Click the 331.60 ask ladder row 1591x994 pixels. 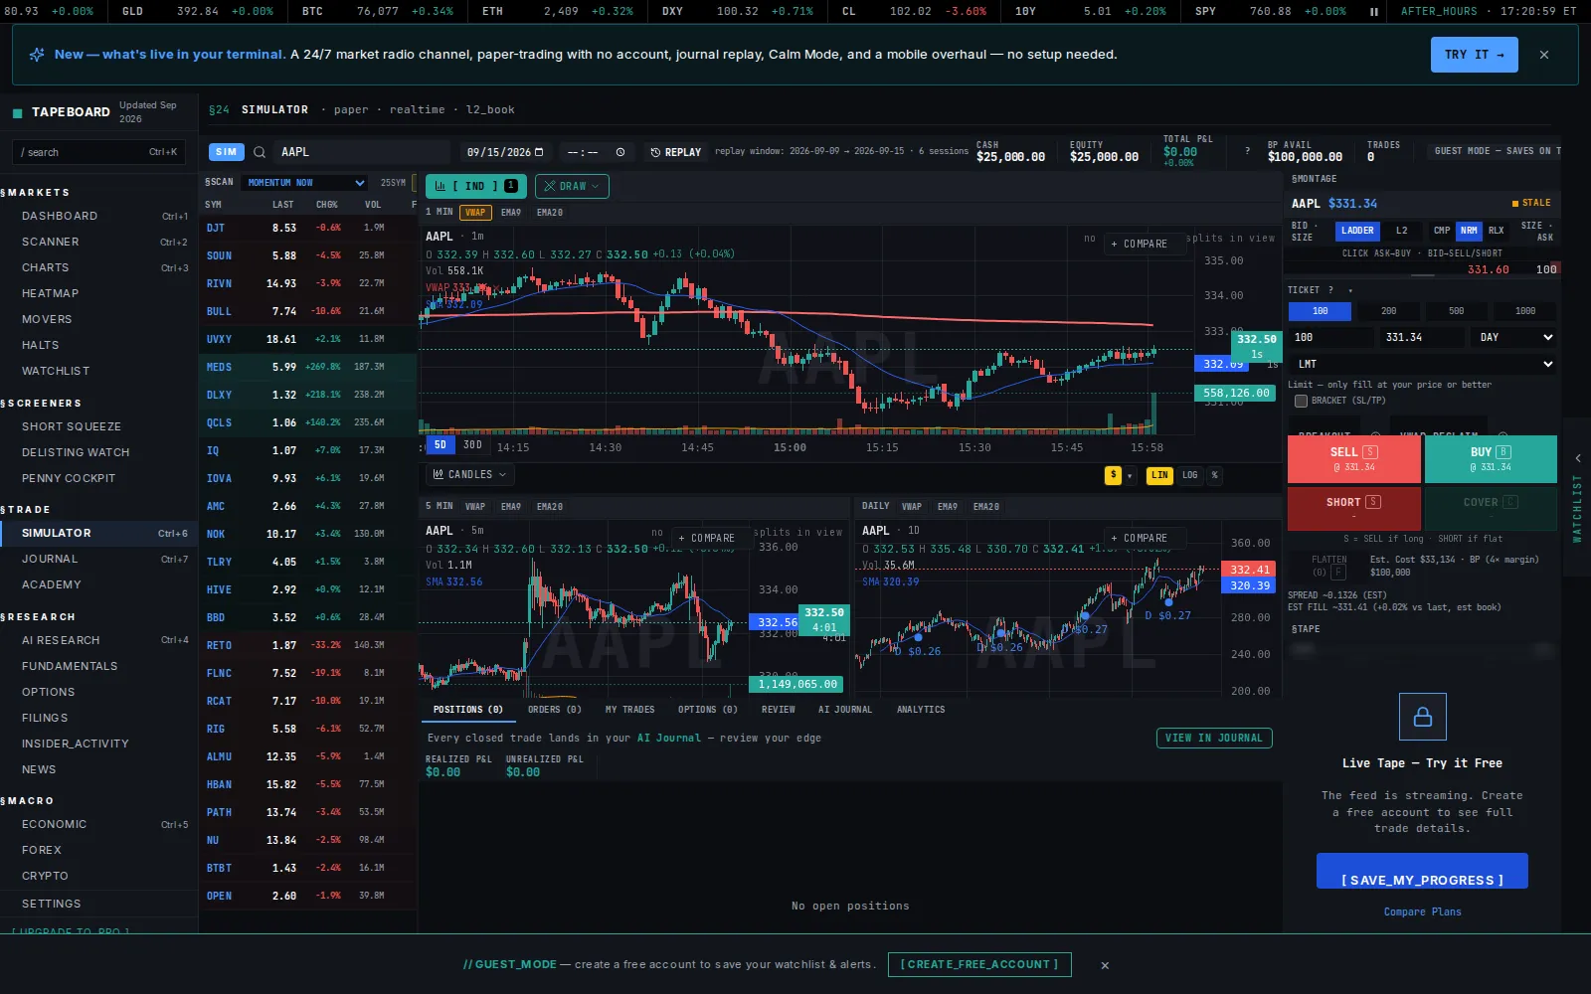[1422, 269]
